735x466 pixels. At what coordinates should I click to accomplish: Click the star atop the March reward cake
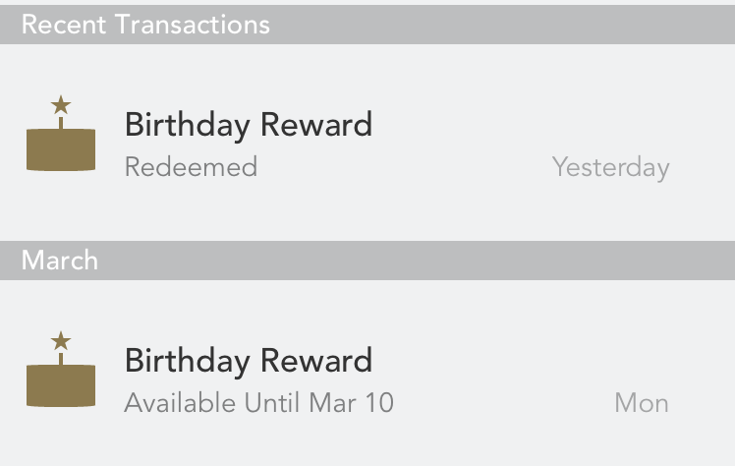61,341
